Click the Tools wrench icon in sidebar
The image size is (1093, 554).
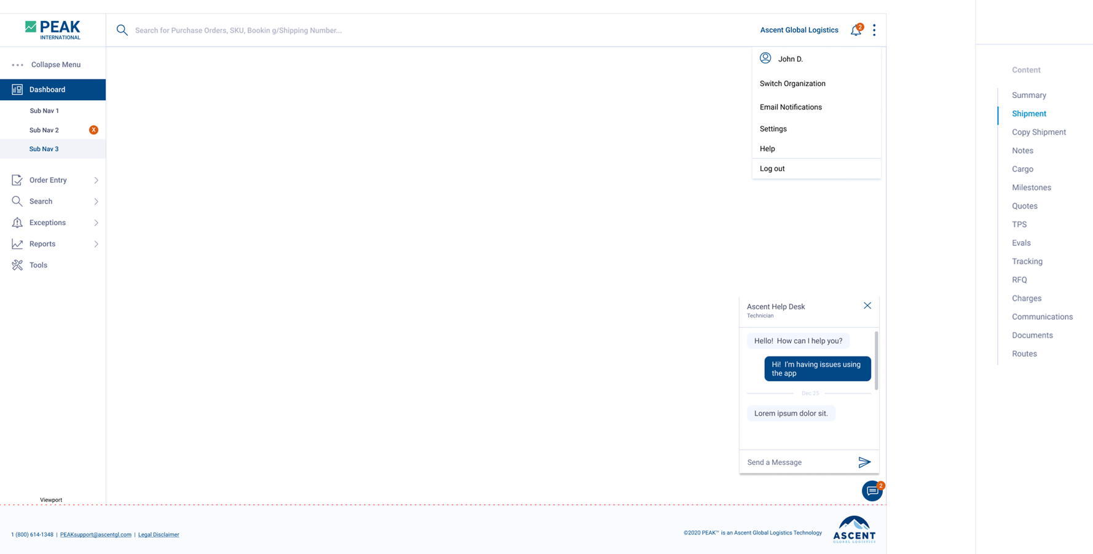pyautogui.click(x=17, y=265)
